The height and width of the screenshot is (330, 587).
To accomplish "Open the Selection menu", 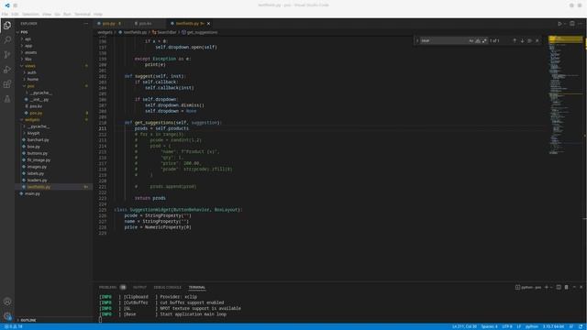I will point(30,15).
